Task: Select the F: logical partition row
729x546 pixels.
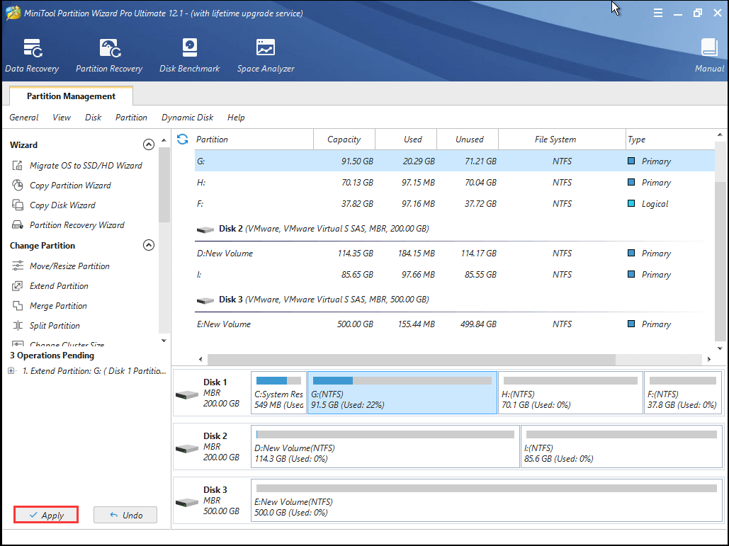Action: [454, 204]
